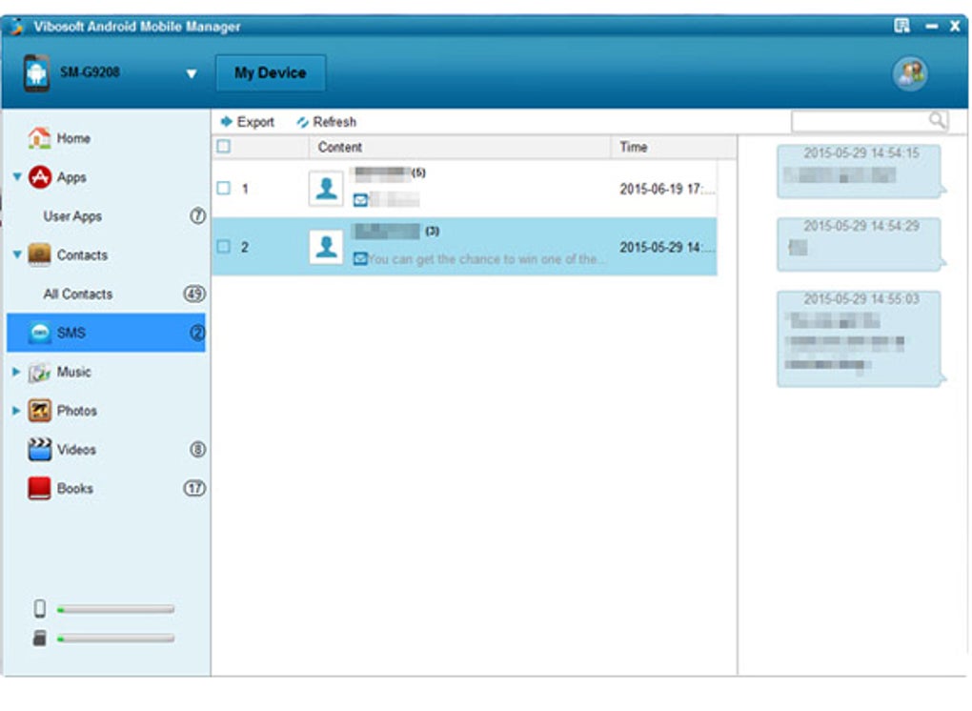Screen dimensions: 972x711
Task: Click SD card storage icon at bottom
Action: tap(40, 638)
